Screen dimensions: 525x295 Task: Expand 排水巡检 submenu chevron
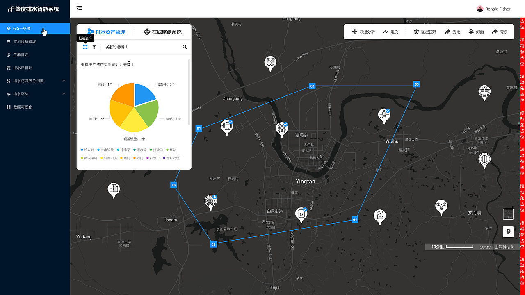pyautogui.click(x=64, y=94)
